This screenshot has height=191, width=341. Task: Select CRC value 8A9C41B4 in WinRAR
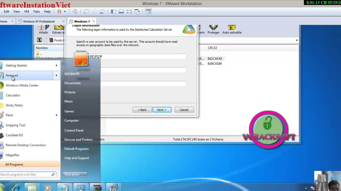pos(215,64)
